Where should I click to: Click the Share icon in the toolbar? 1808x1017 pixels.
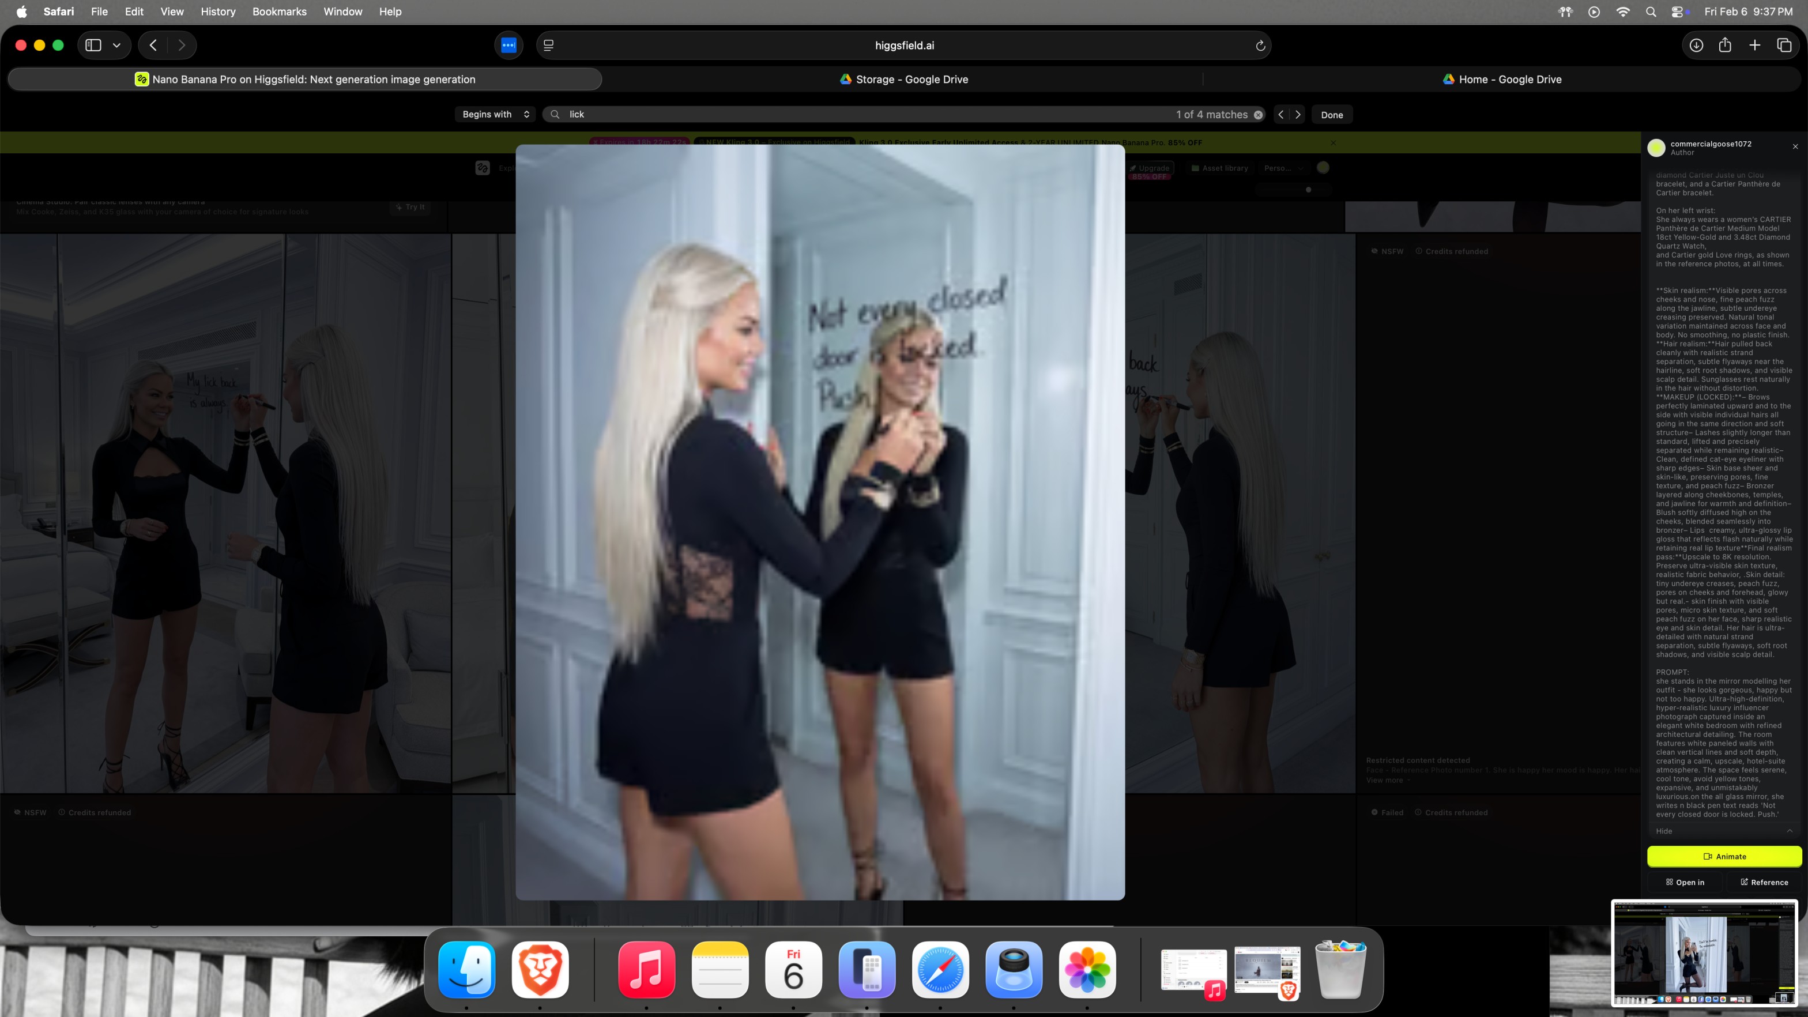pyautogui.click(x=1724, y=45)
